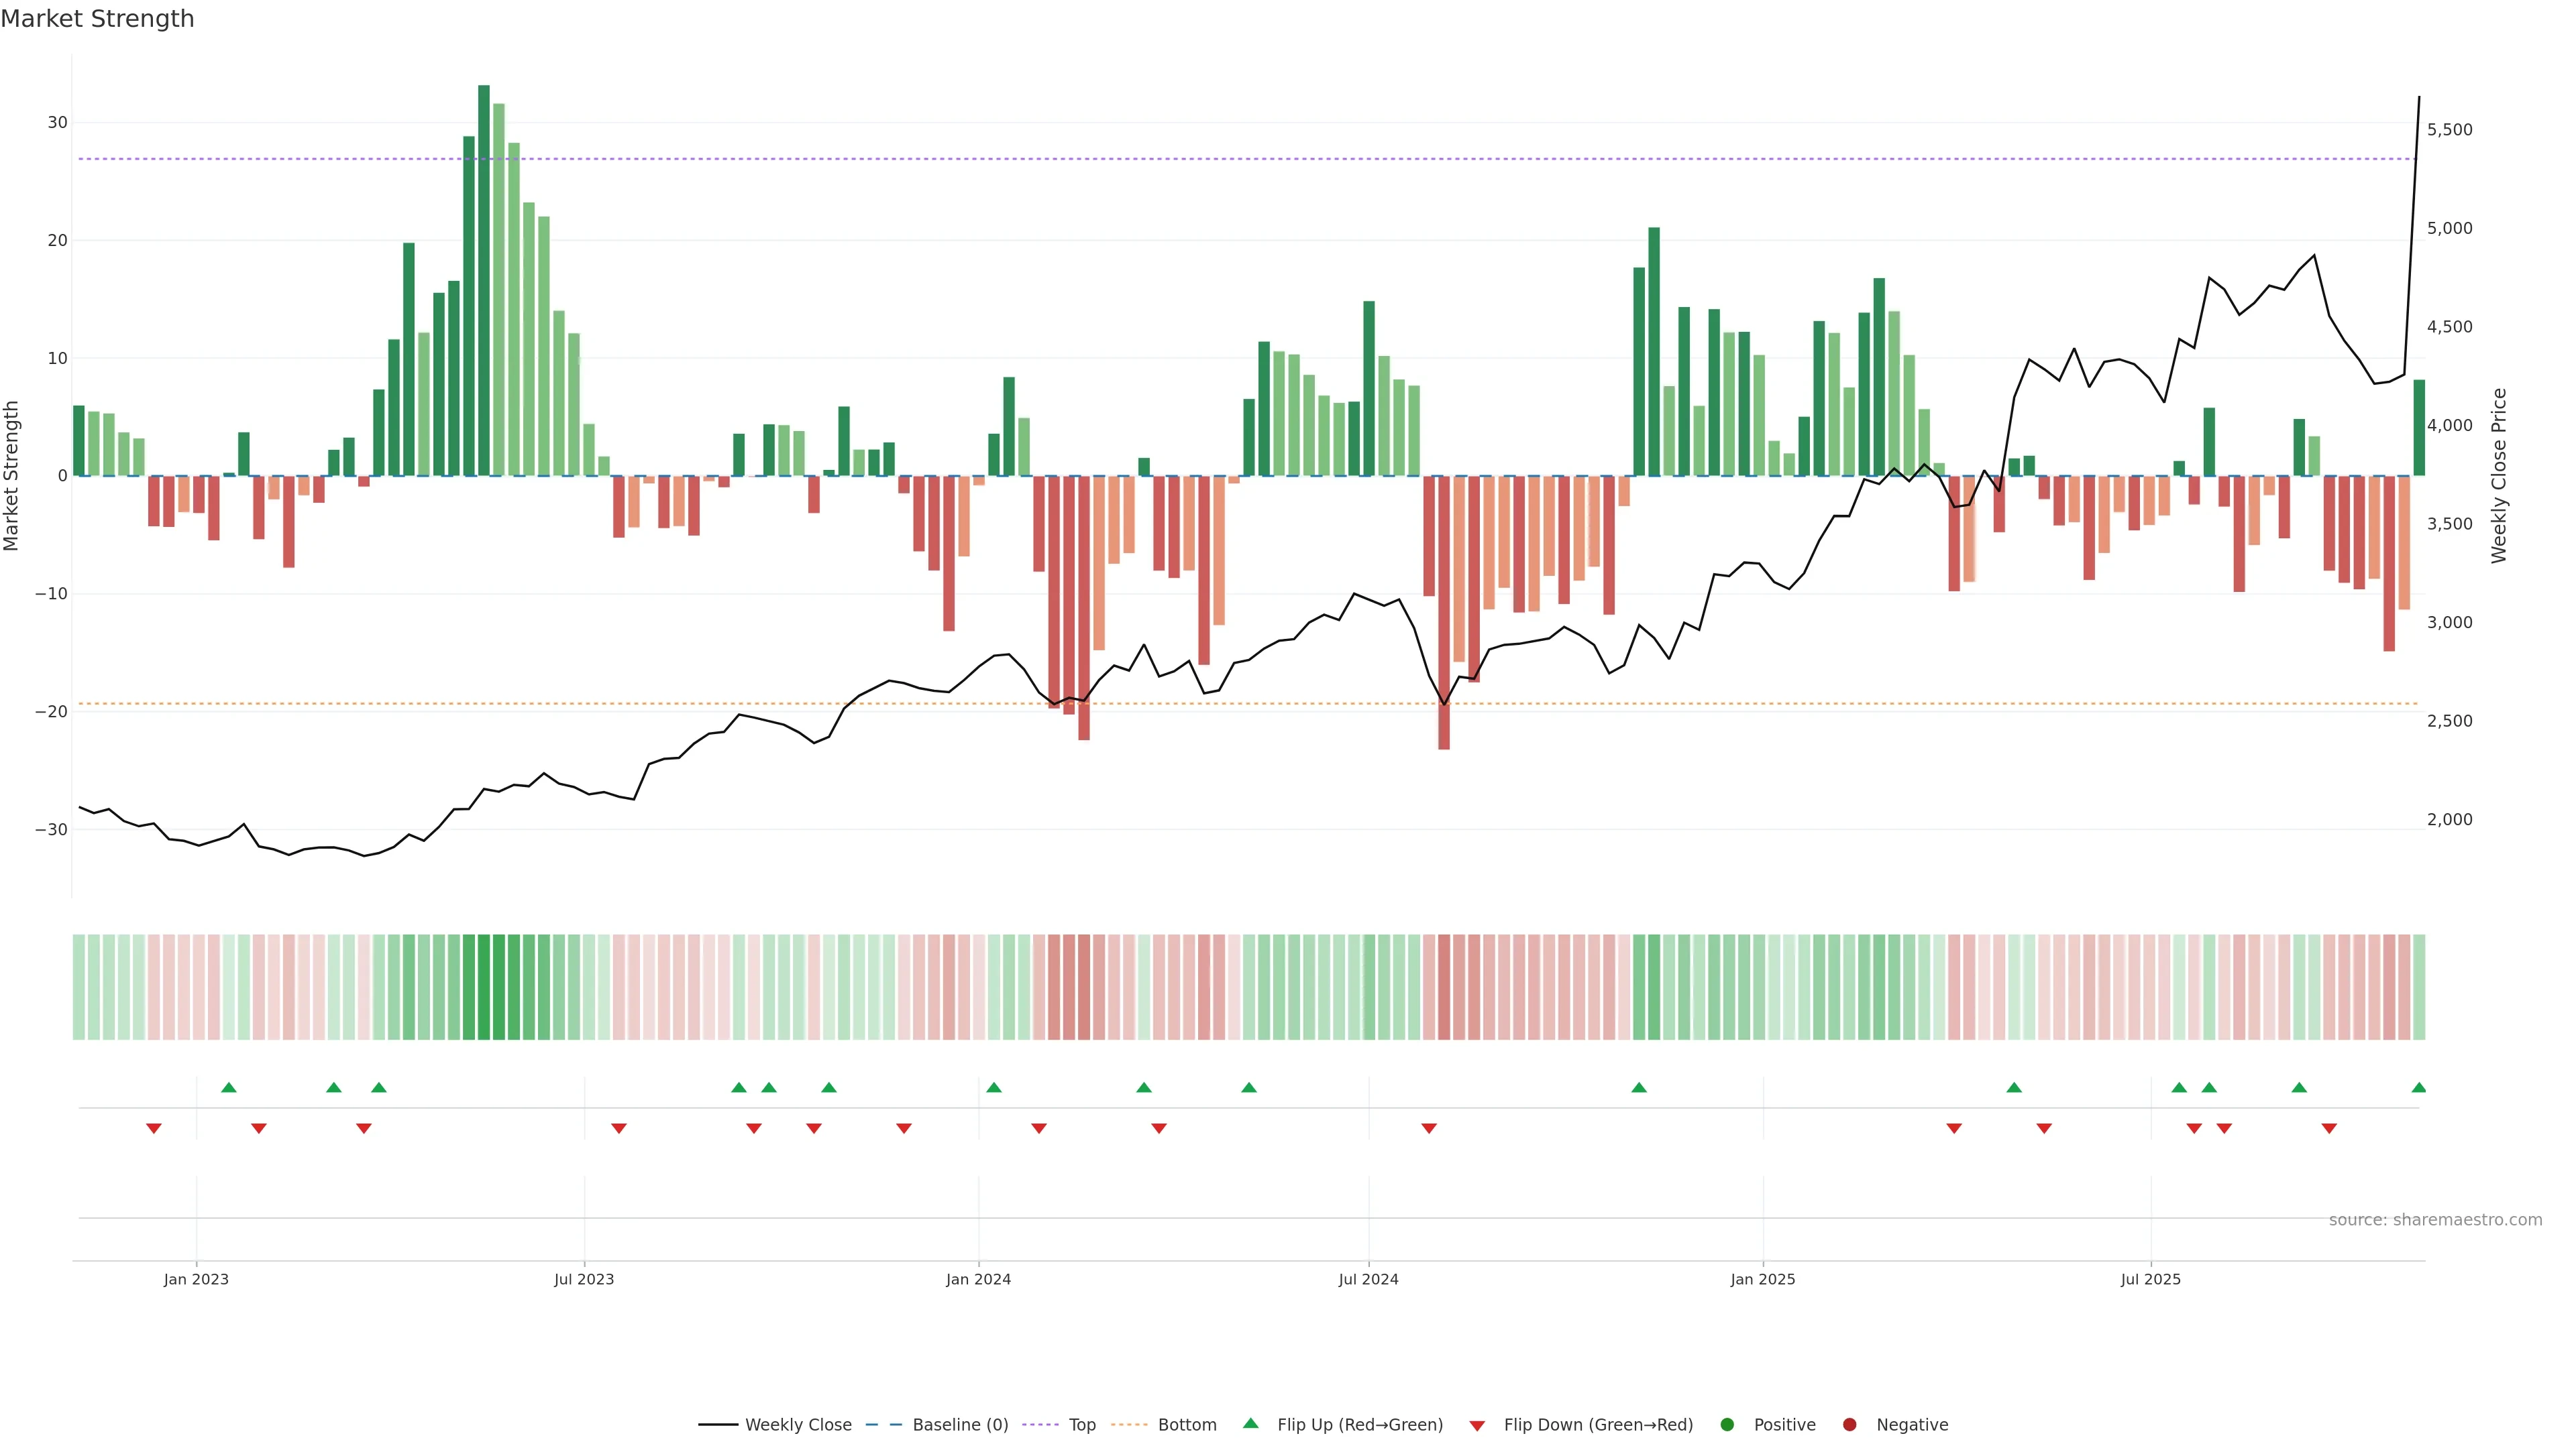The image size is (2576, 1448).
Task: Click the purple dotted Top line
Action: click(x=1200, y=159)
